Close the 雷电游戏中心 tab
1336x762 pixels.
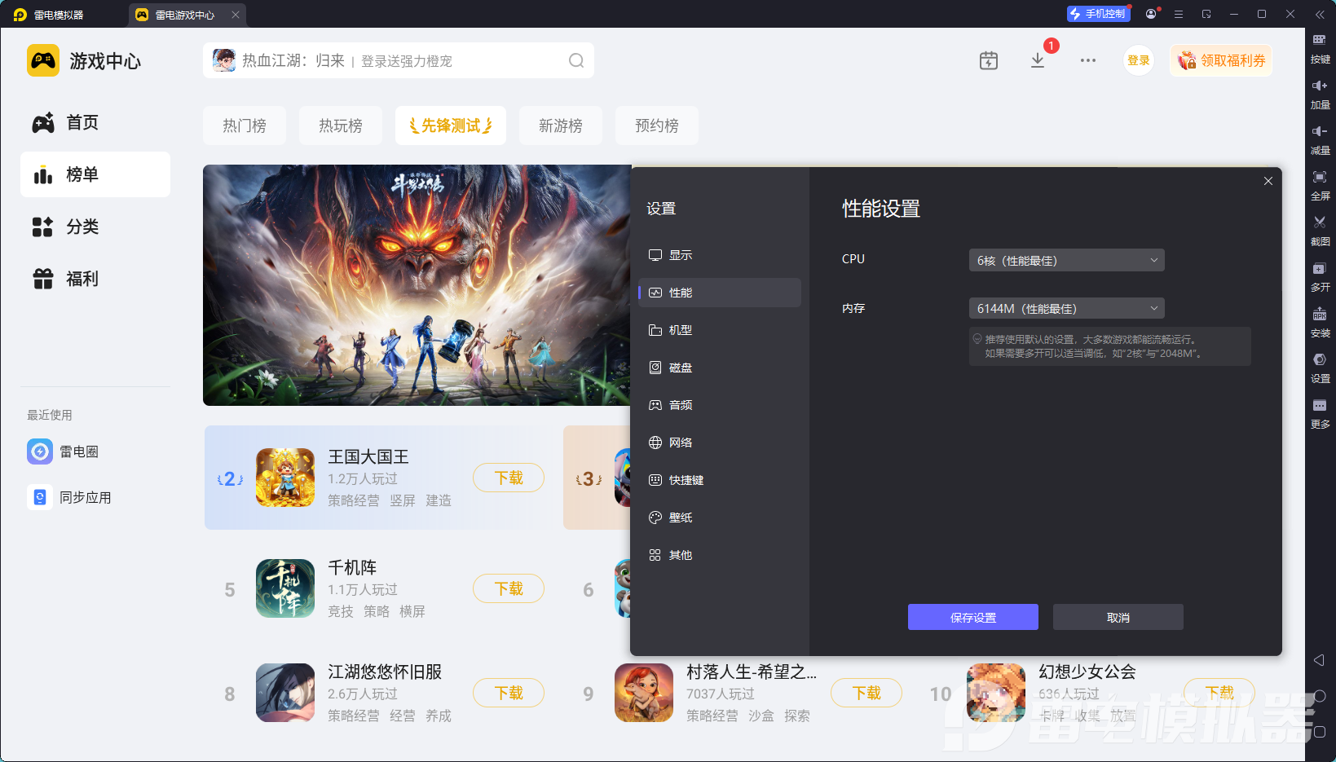[x=236, y=14]
